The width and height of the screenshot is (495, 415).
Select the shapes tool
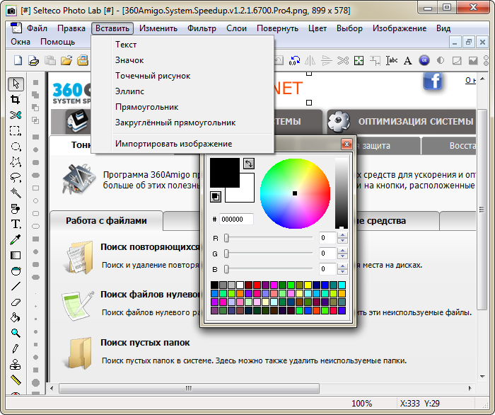pos(16,209)
